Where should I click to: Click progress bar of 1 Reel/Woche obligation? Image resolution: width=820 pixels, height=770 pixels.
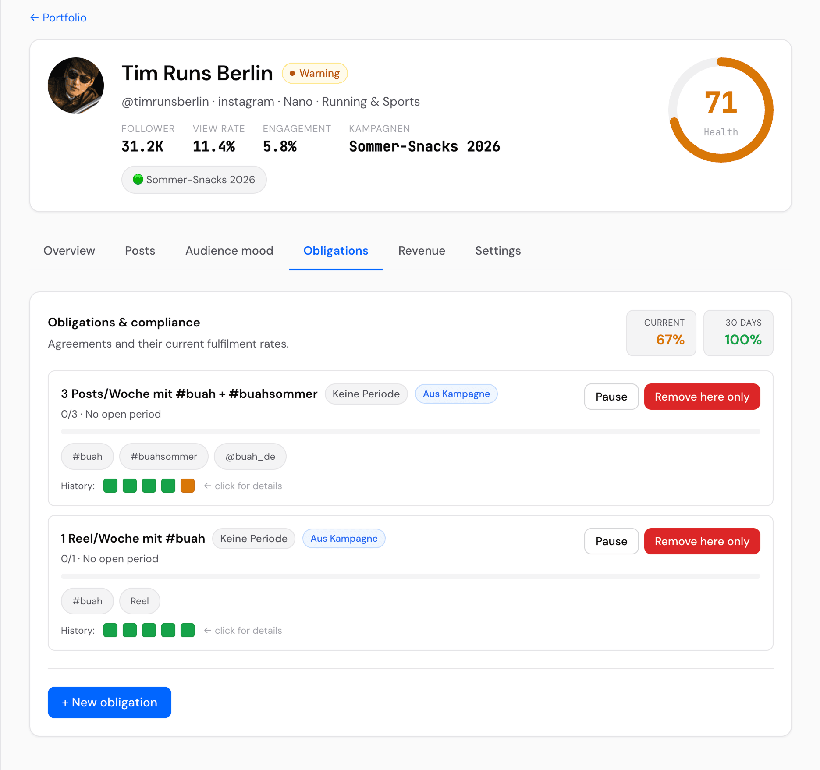pos(411,576)
